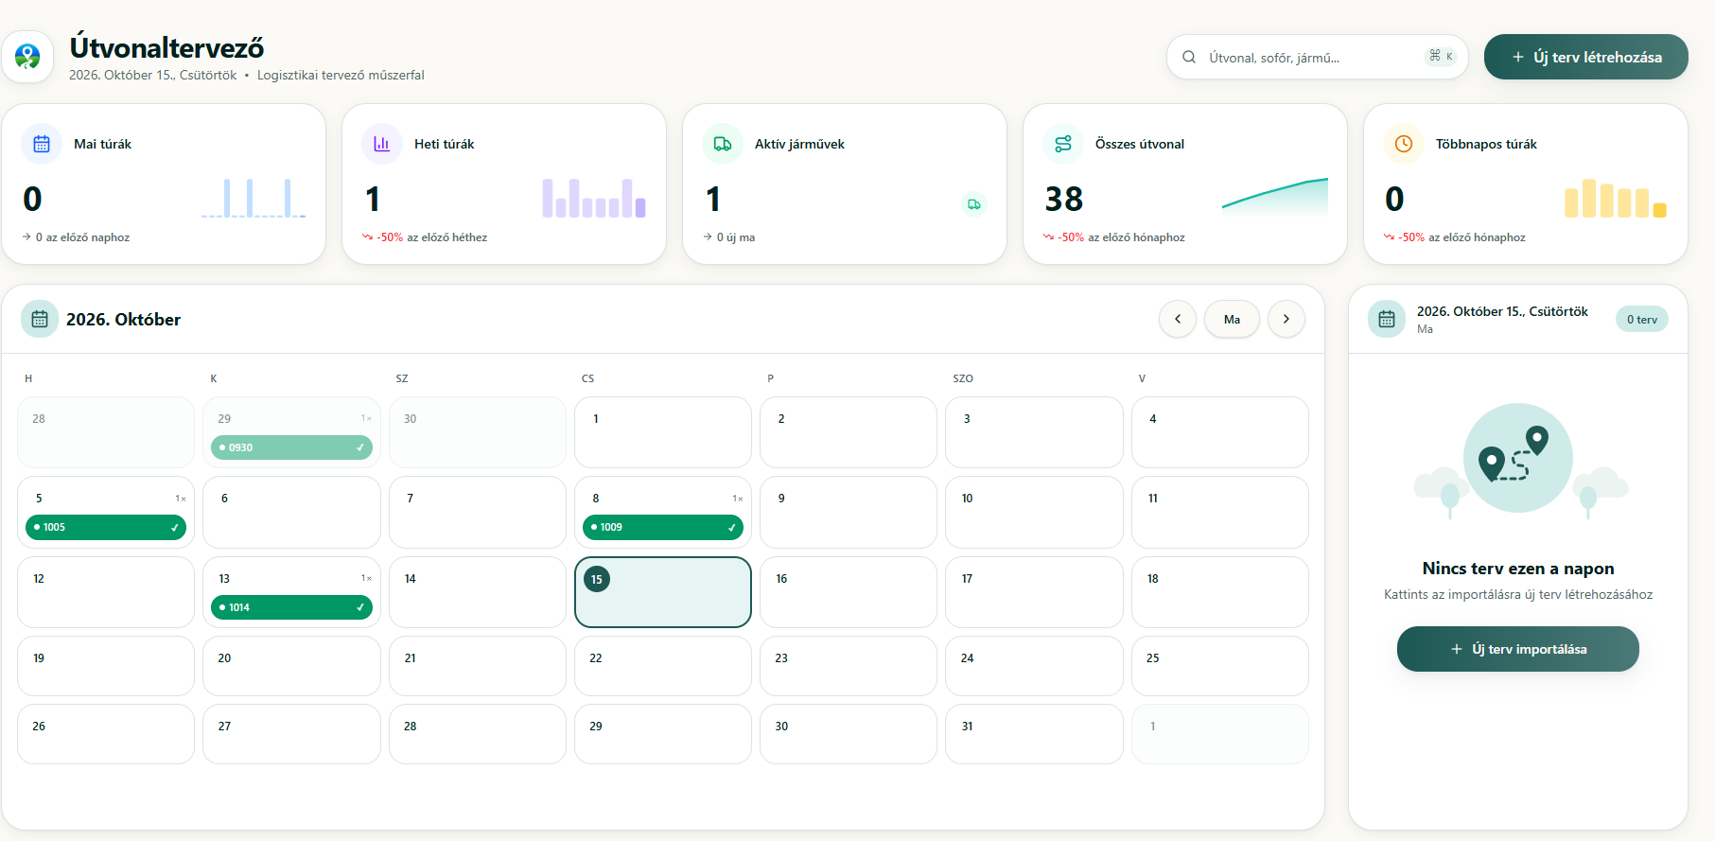1715x841 pixels.
Task: Select October 22 calendar cell
Action: [x=663, y=666]
